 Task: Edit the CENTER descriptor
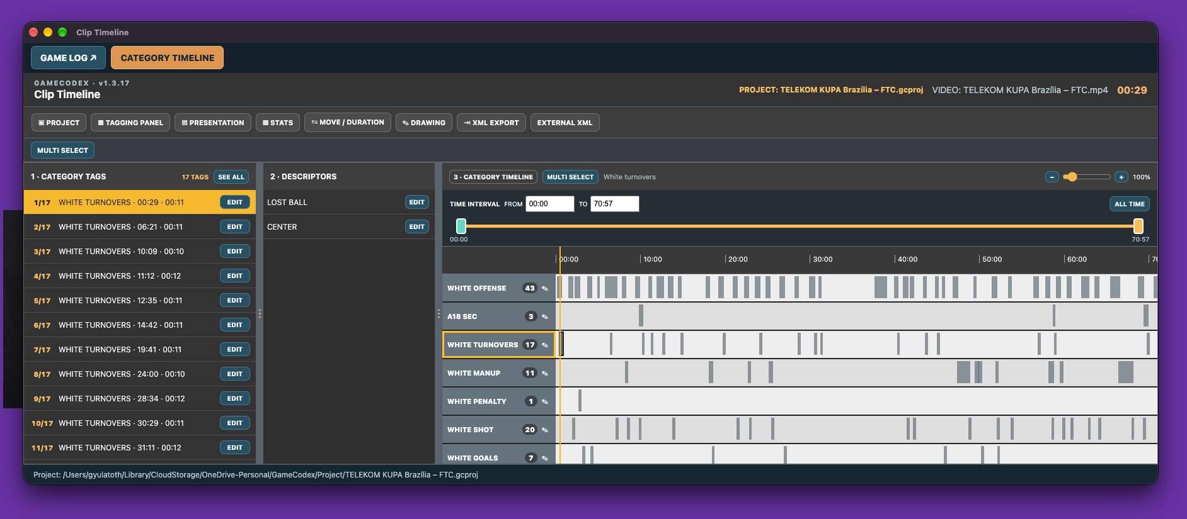click(416, 226)
